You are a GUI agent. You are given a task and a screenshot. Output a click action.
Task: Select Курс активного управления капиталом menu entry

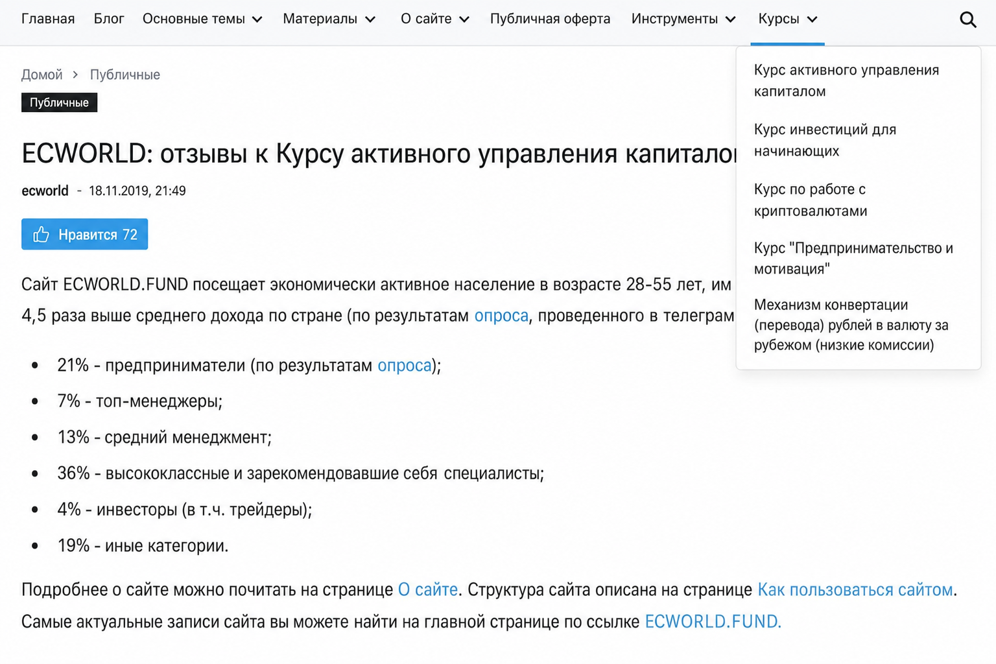click(846, 80)
